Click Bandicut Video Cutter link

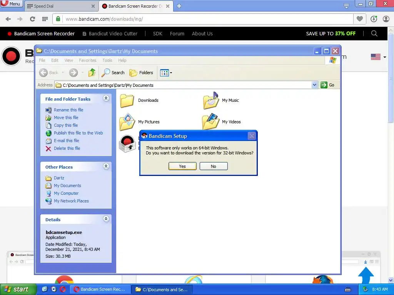tap(110, 34)
